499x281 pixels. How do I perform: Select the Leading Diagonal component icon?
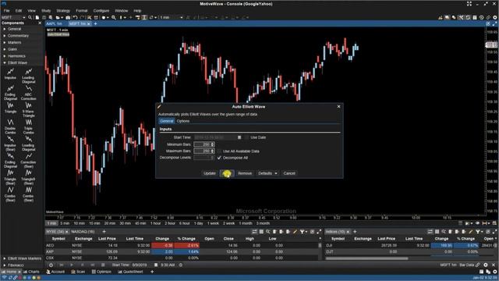28,71
